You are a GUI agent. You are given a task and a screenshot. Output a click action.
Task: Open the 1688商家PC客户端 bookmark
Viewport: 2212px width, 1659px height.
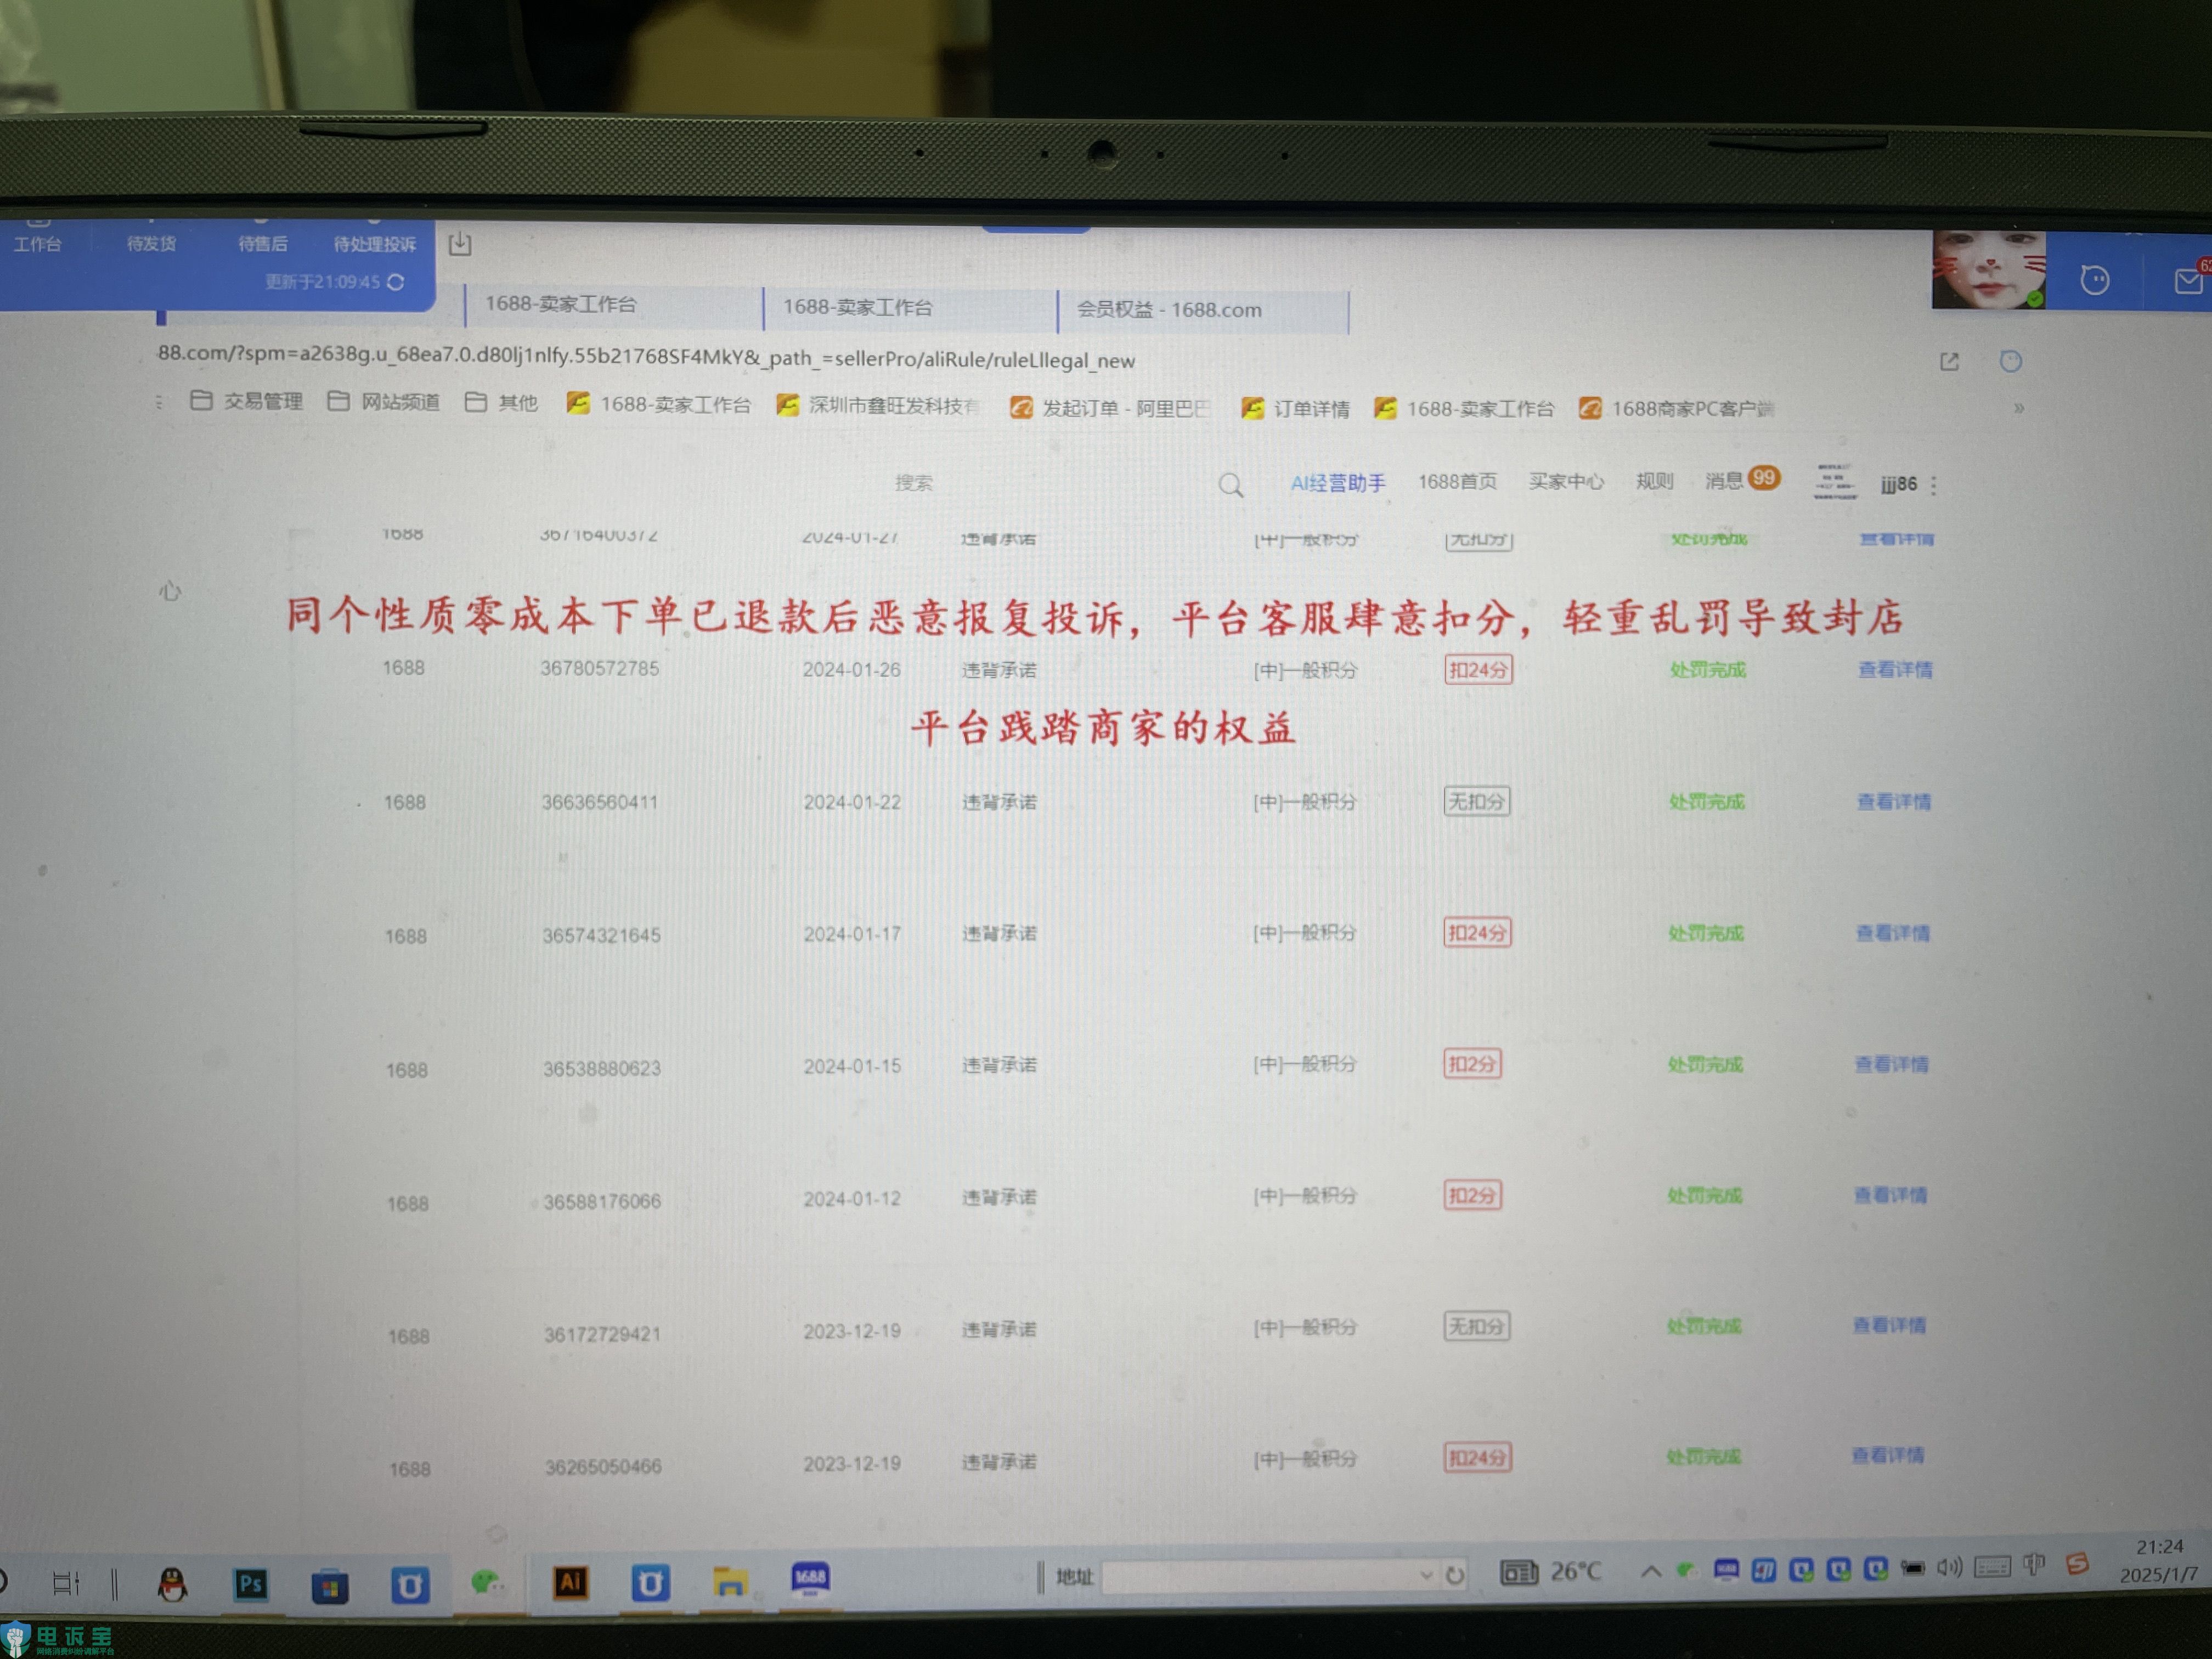[x=1677, y=408]
